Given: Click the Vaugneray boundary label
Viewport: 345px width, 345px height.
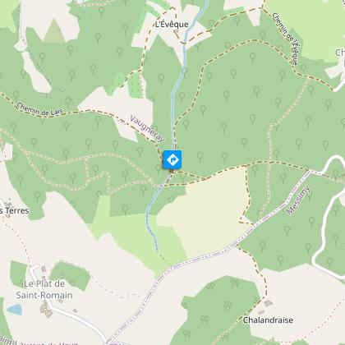Looking at the screenshot, I should 147,129.
